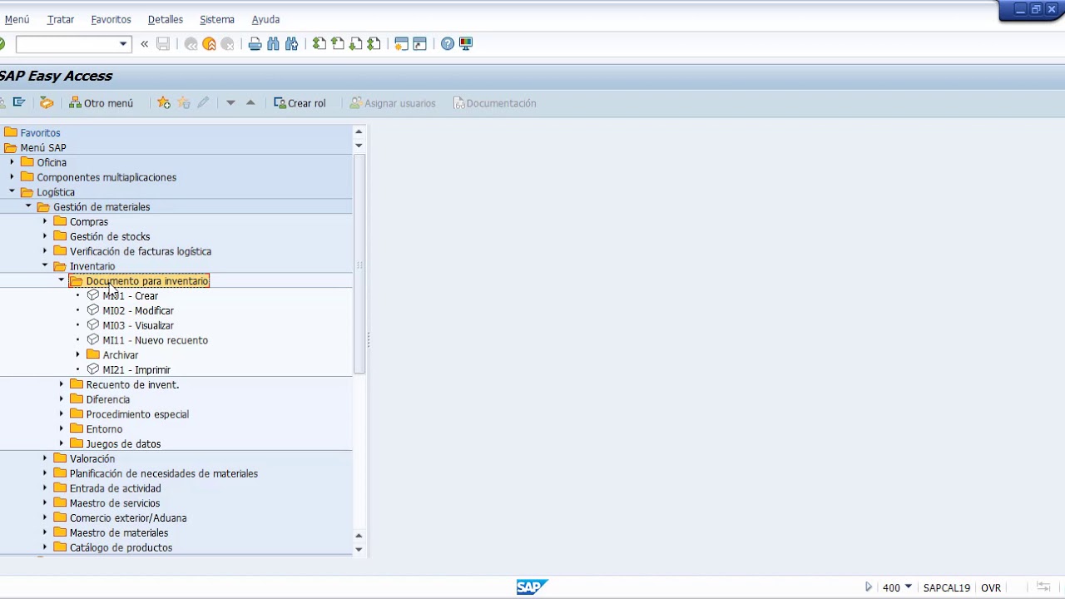The width and height of the screenshot is (1065, 599).
Task: Select MI03 - Visualizar transaction
Action: click(138, 326)
